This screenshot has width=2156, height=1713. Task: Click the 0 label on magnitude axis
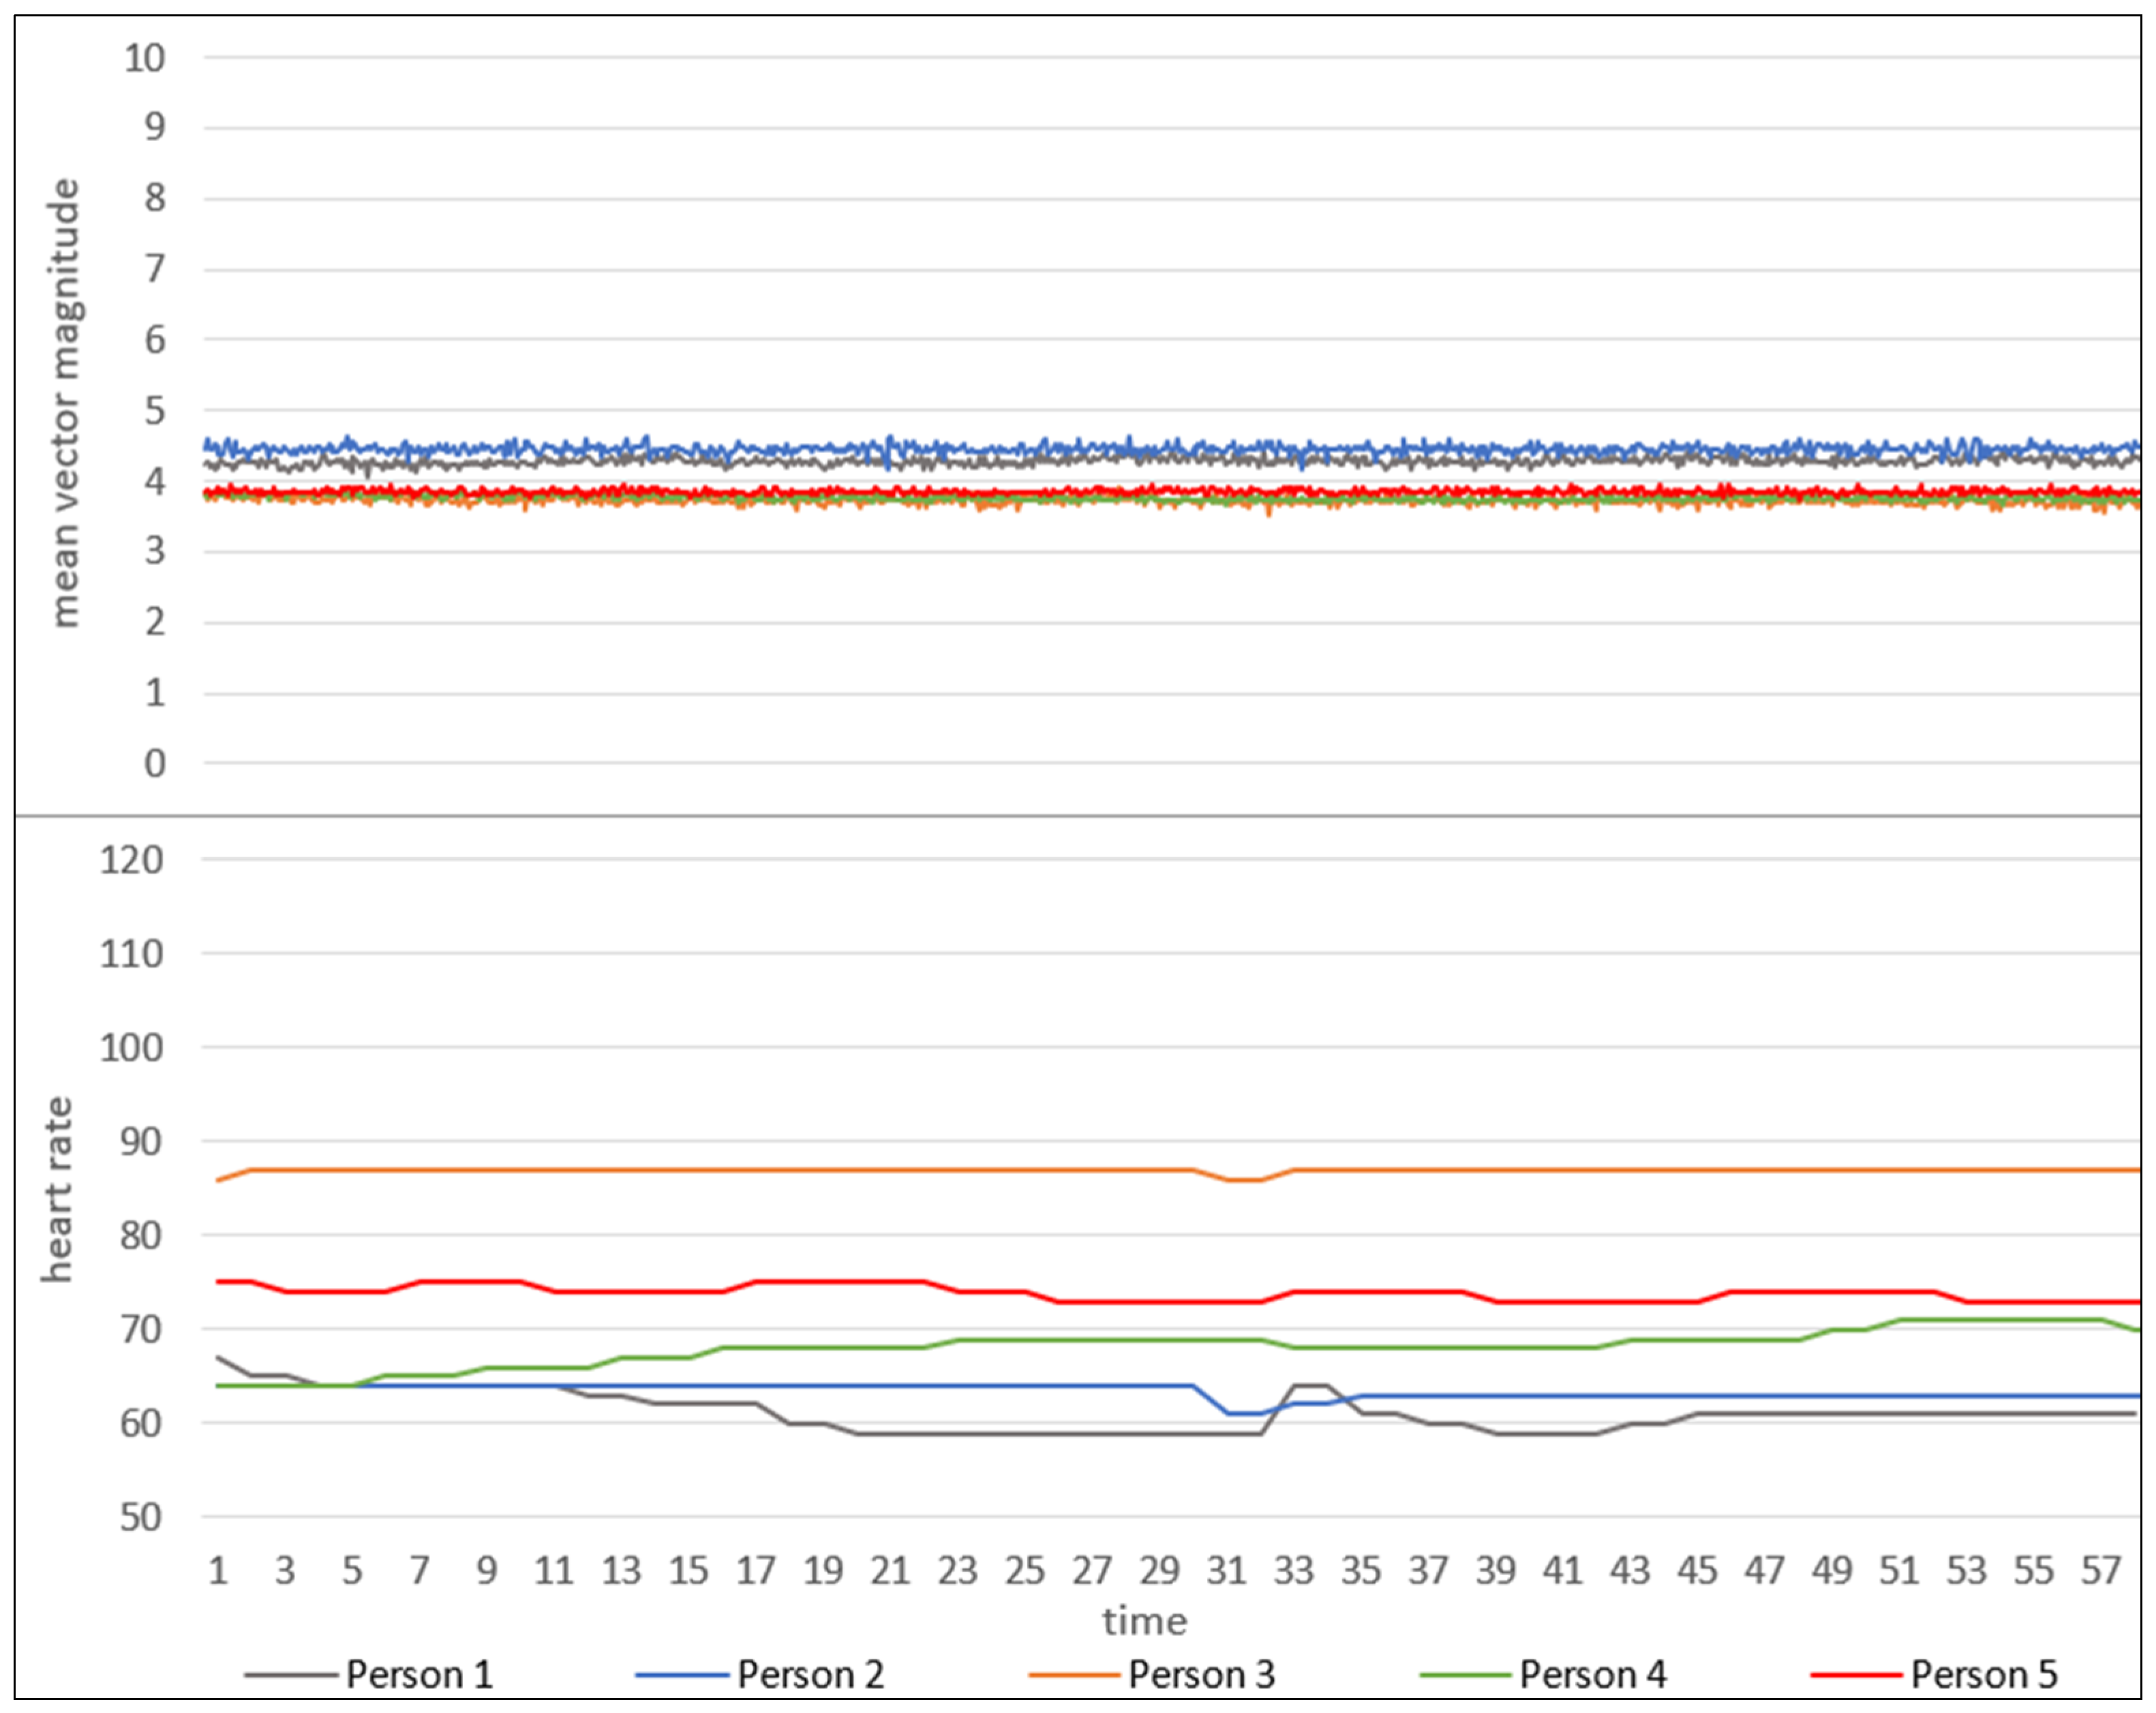(x=154, y=764)
